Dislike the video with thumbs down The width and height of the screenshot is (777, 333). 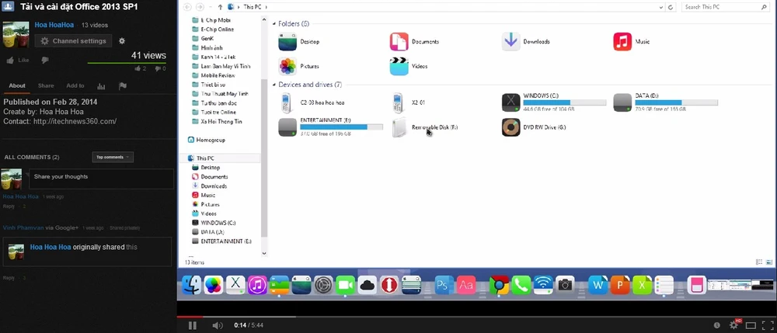click(45, 60)
